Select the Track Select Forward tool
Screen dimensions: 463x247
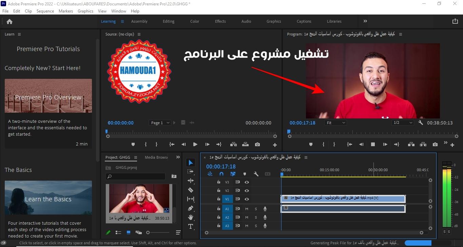pos(191,172)
